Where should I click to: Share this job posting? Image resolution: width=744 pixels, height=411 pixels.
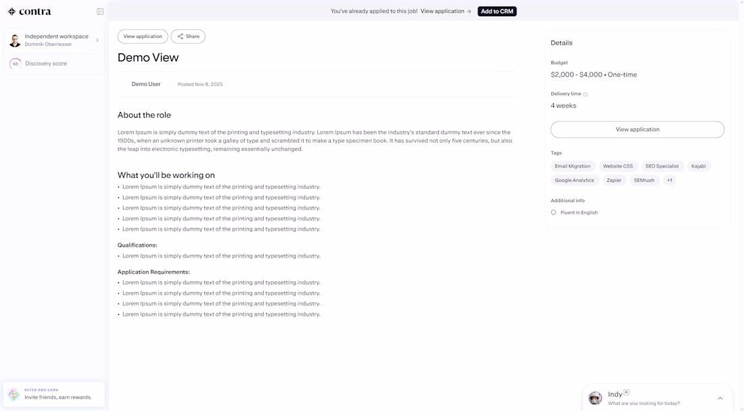click(x=188, y=37)
